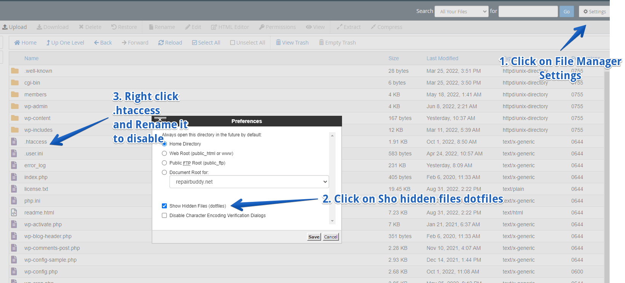The image size is (625, 283).
Task: Enable Disable Character Encoding Verification Dialogs
Action: (x=165, y=216)
